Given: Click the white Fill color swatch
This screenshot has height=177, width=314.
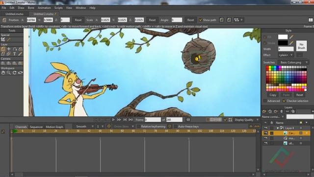Looking at the screenshot, I should pyautogui.click(x=283, y=37).
